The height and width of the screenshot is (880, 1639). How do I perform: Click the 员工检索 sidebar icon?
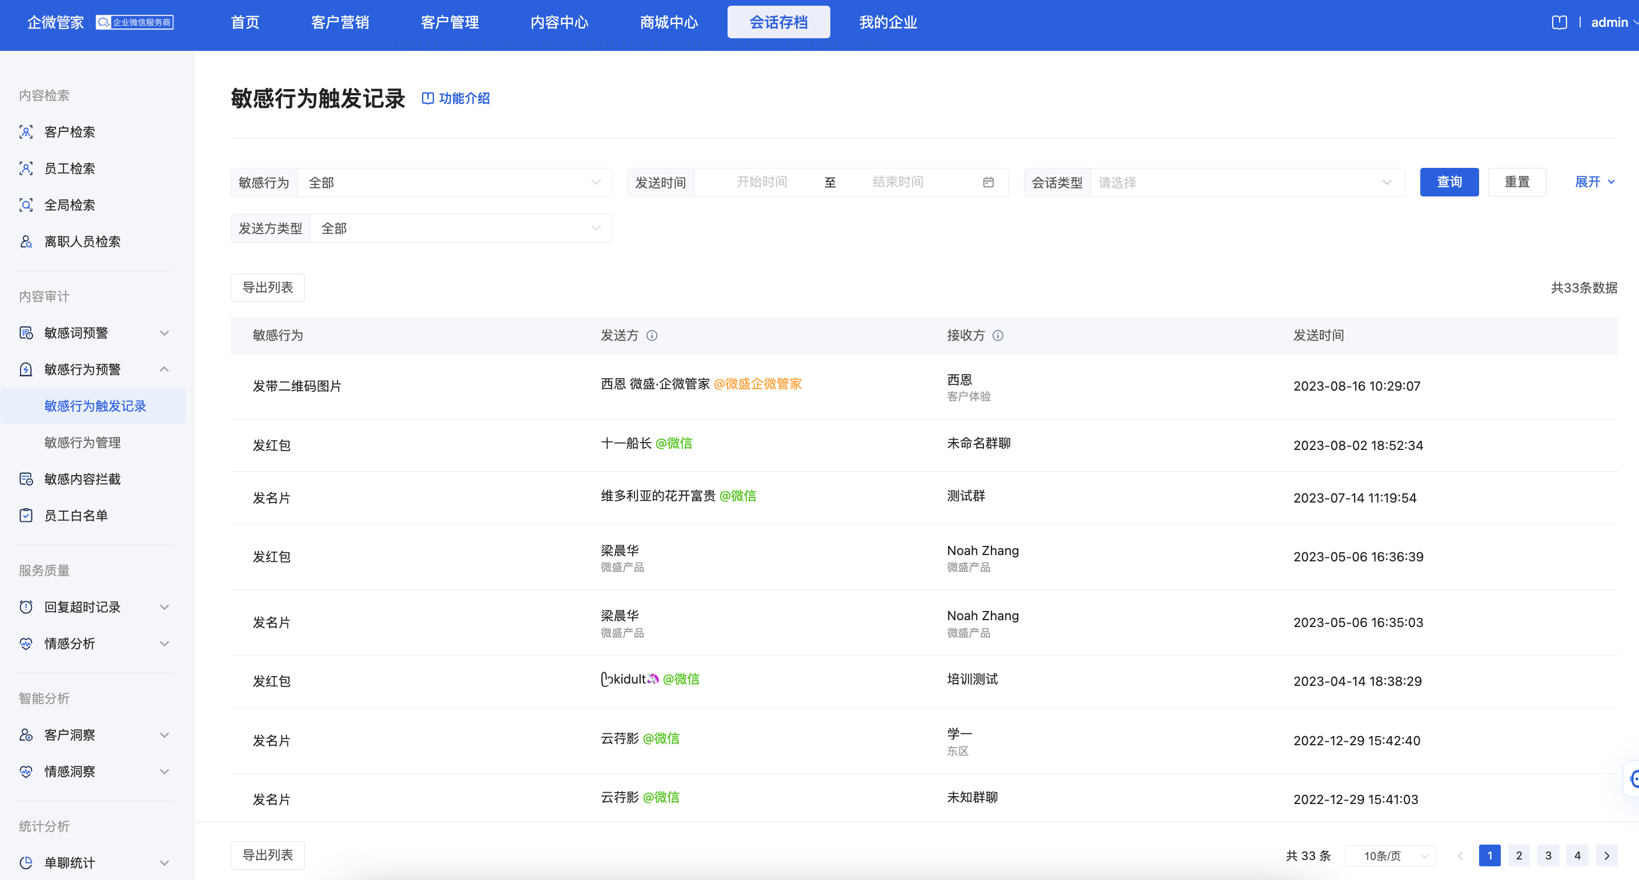tap(26, 168)
